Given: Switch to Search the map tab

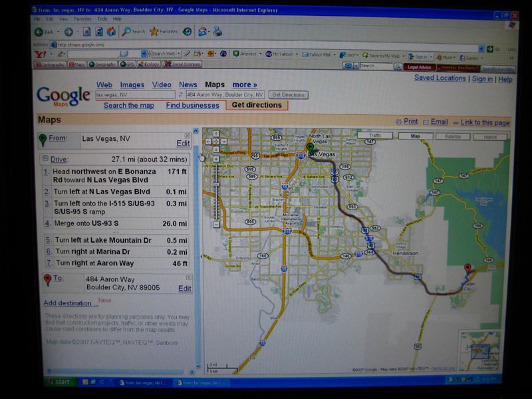Looking at the screenshot, I should click(x=129, y=105).
